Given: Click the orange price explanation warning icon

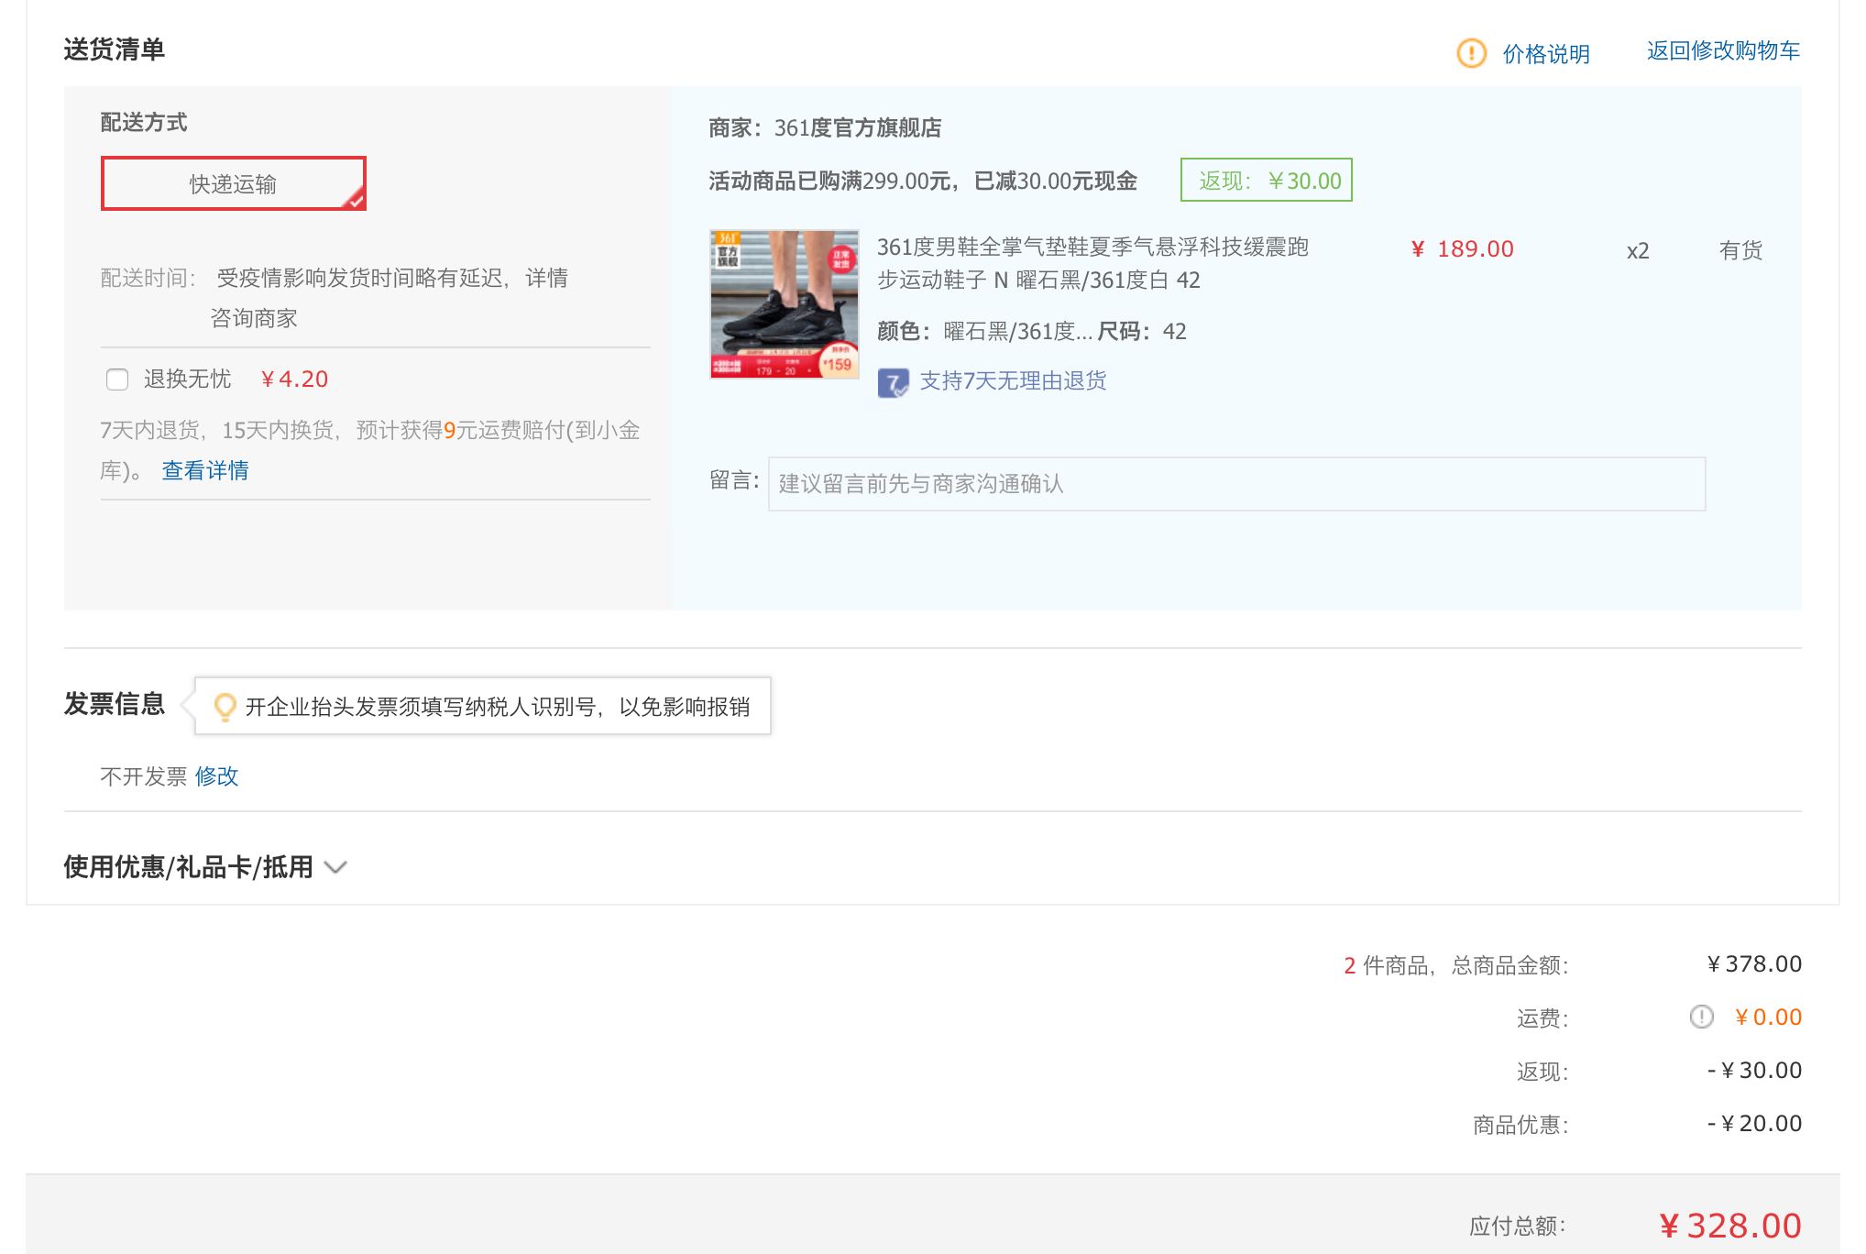Looking at the screenshot, I should pos(1471,53).
